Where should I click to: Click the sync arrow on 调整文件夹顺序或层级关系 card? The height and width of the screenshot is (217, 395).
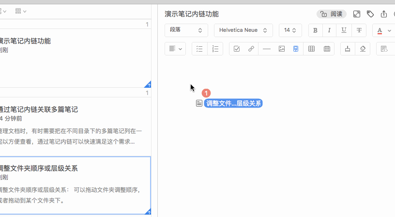[x=148, y=212]
